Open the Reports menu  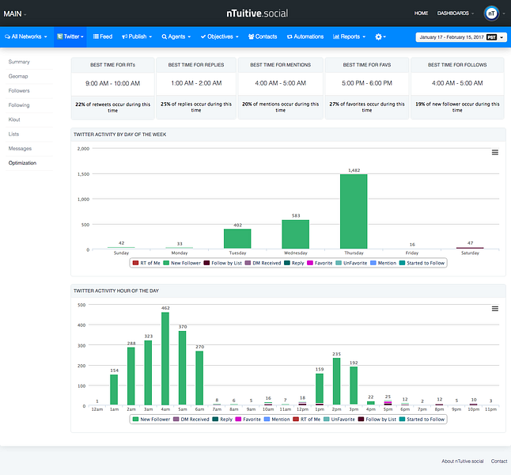pyautogui.click(x=349, y=36)
